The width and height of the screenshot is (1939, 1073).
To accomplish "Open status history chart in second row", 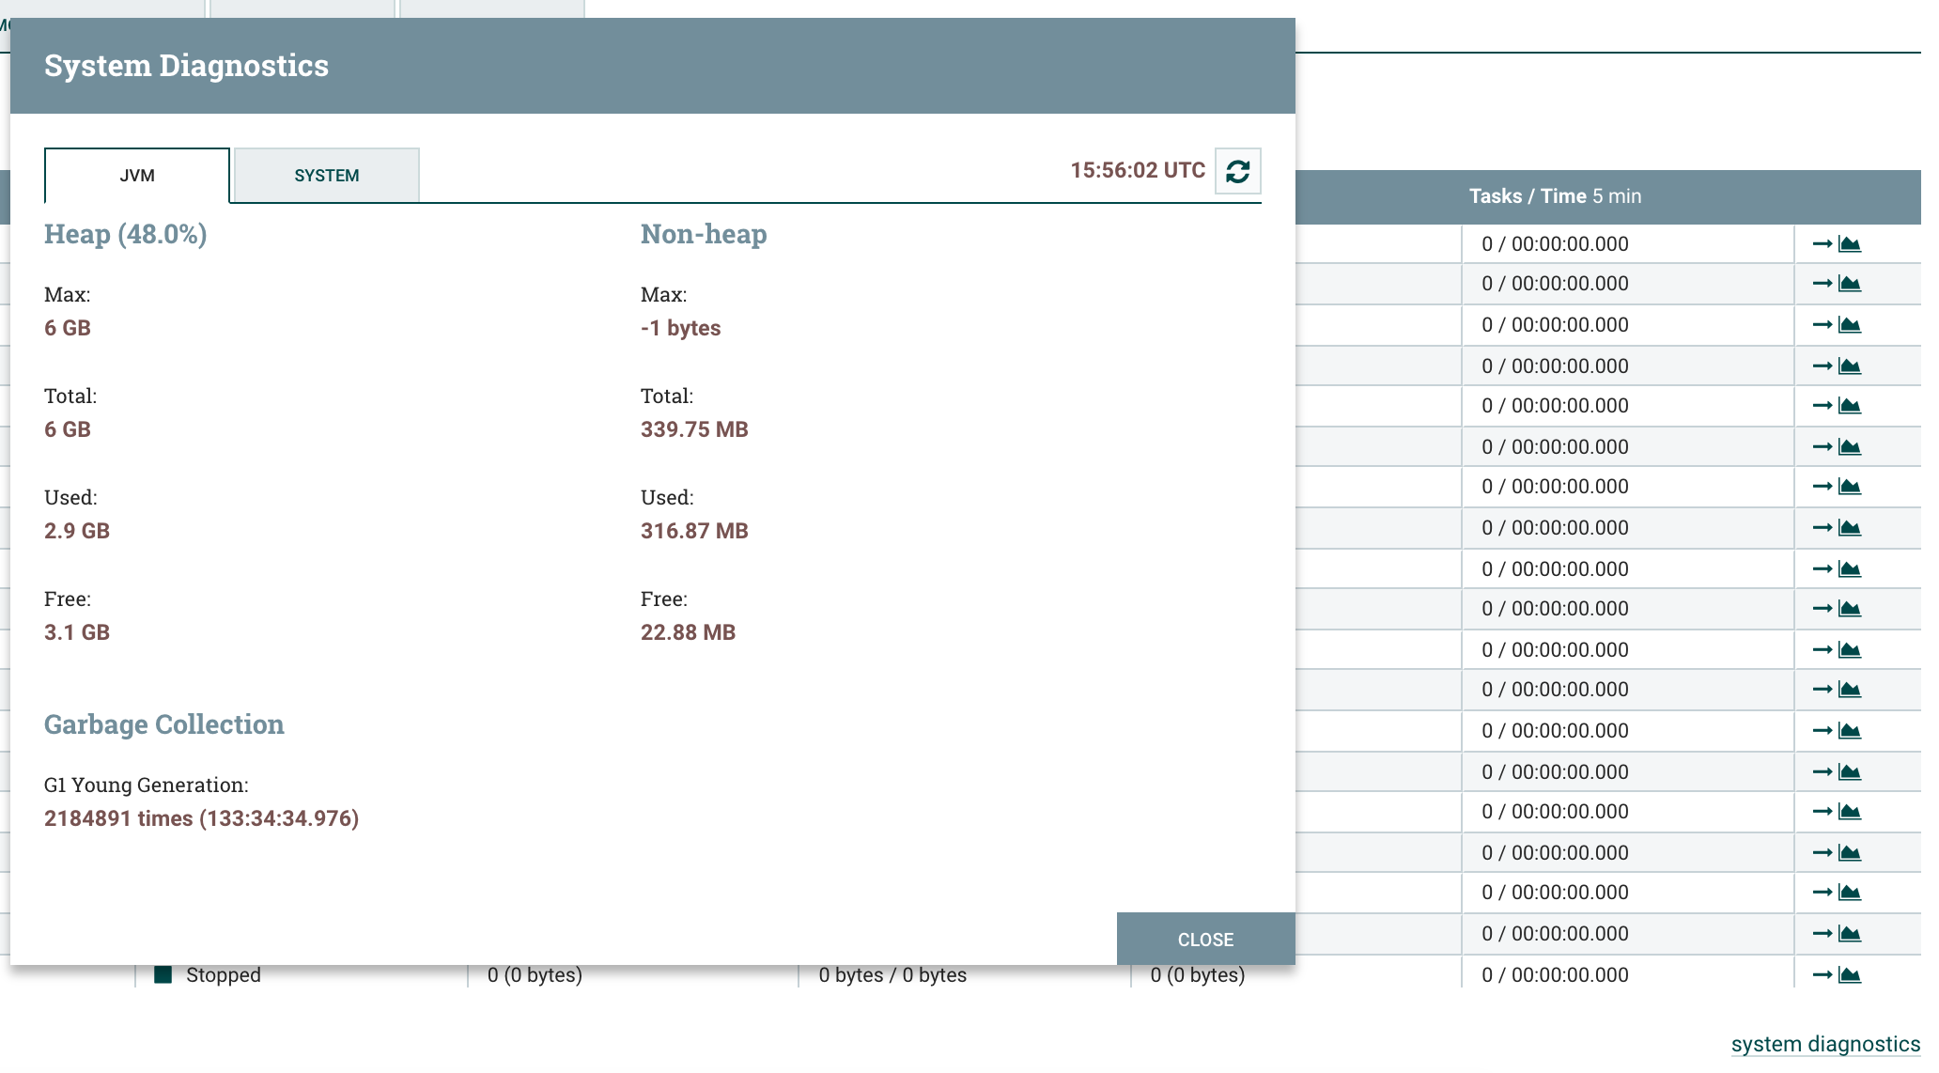I will click(x=1850, y=284).
